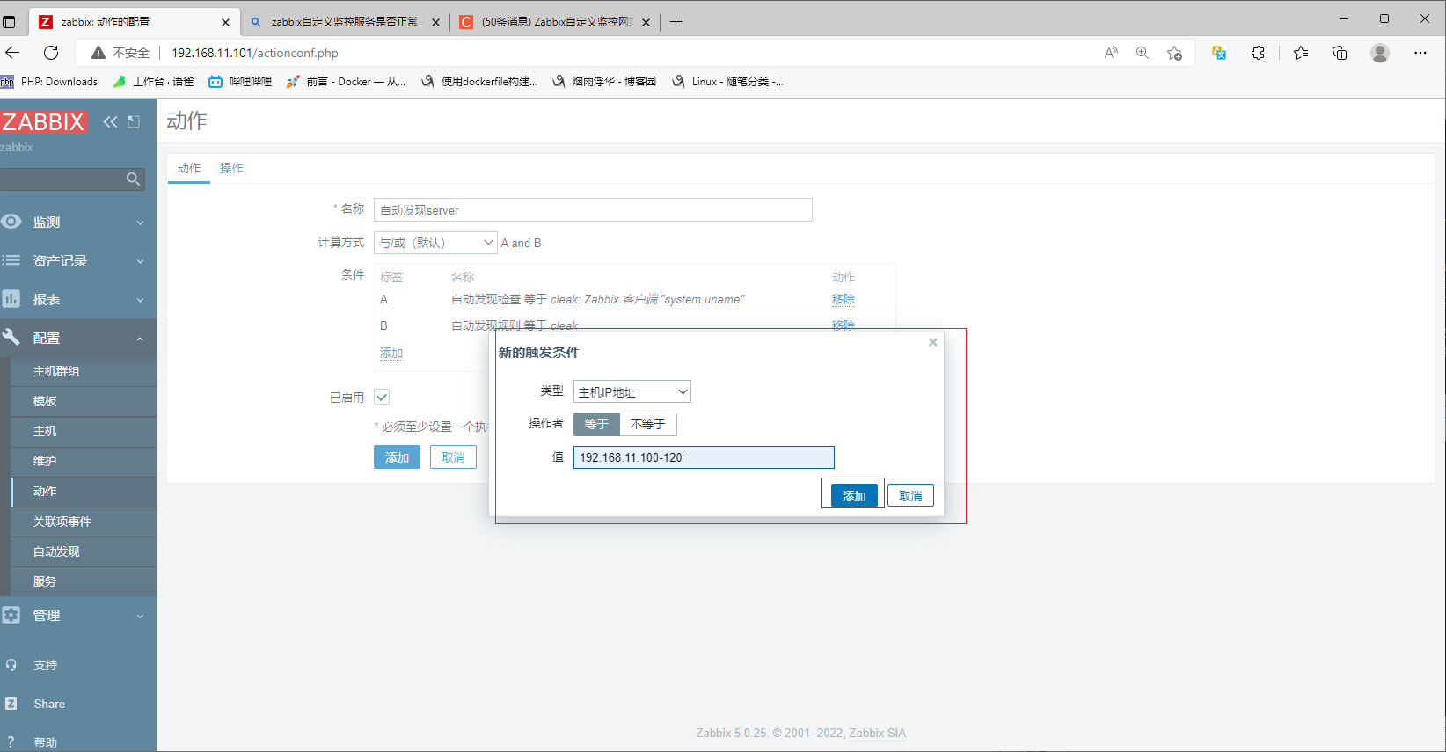Open the 计算方式 与/或 dropdown
The image size is (1446, 752).
tap(435, 243)
